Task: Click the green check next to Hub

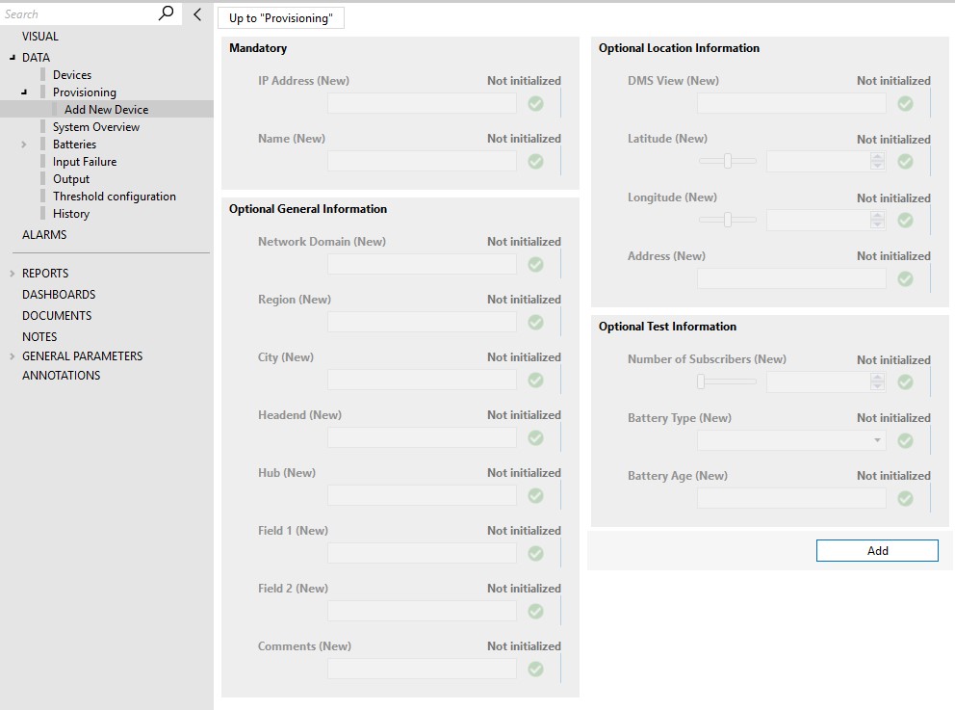Action: coord(536,495)
